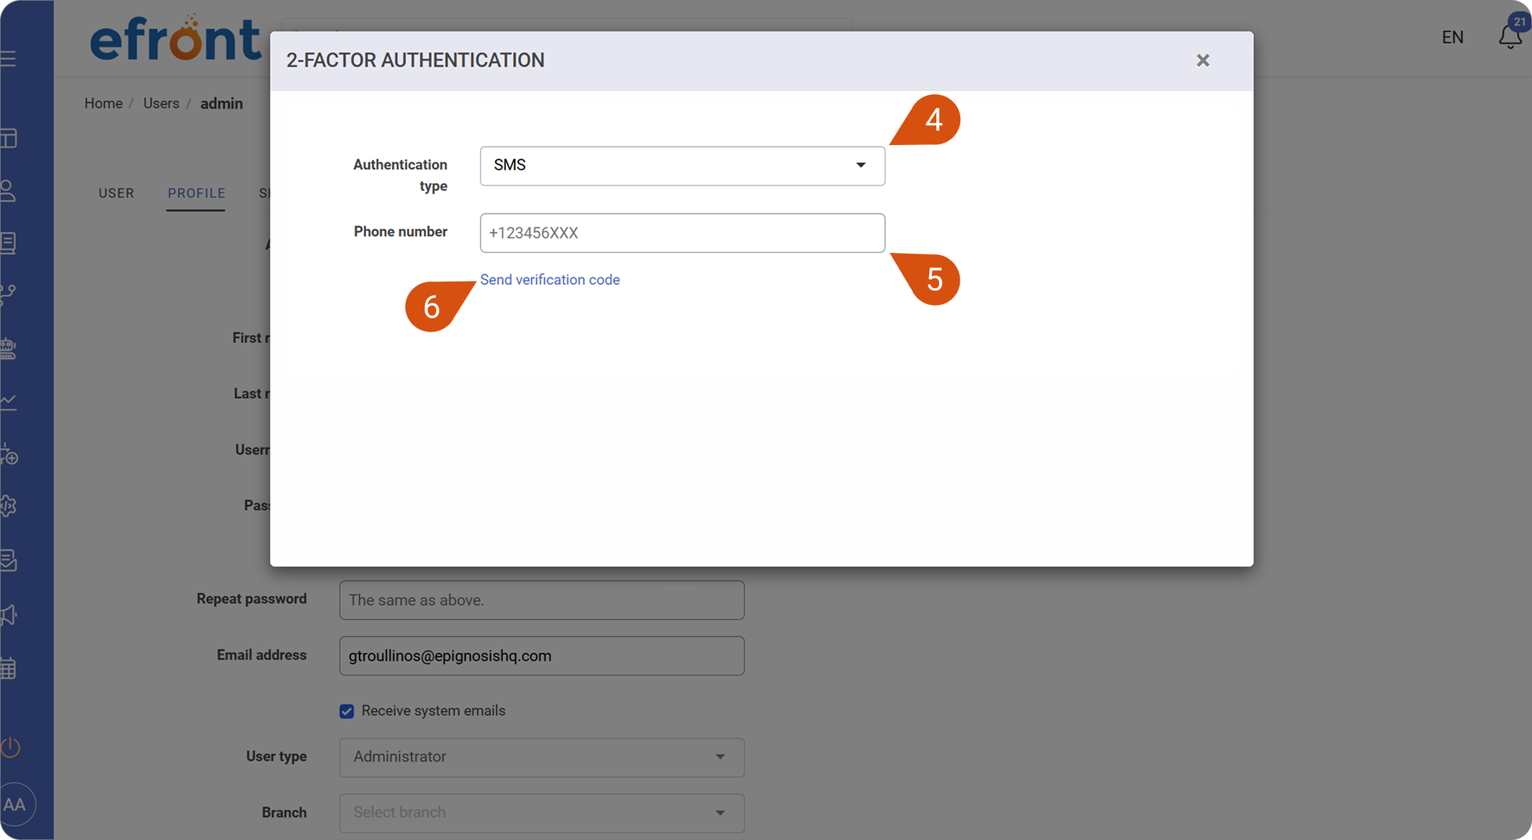The height and width of the screenshot is (840, 1532).
Task: Open the notifications bell with 21 badge
Action: click(x=1511, y=37)
